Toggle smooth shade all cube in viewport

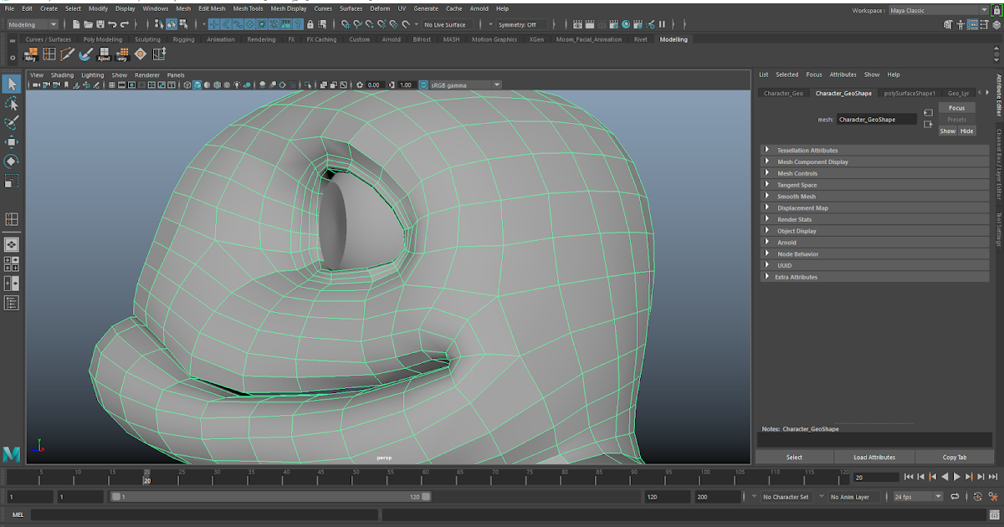click(x=197, y=85)
